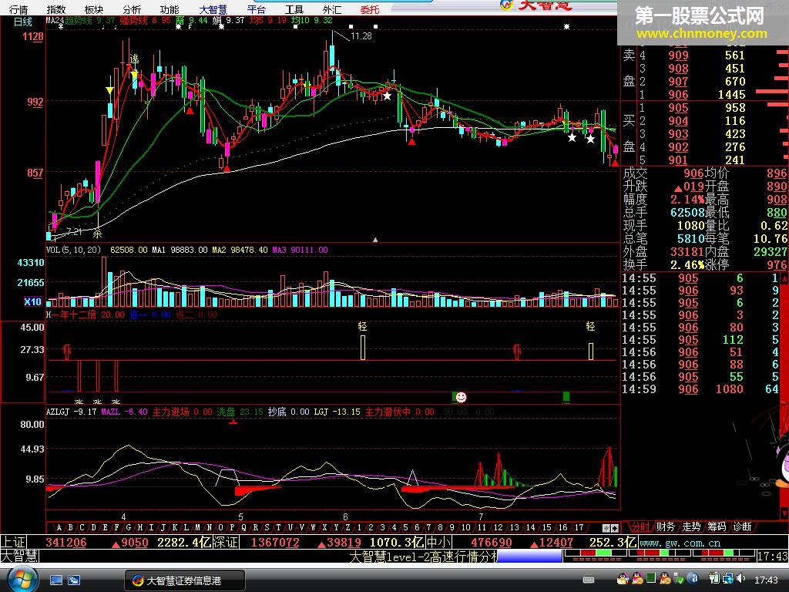Open the 分析 menu
This screenshot has height=592, width=789.
[x=132, y=9]
